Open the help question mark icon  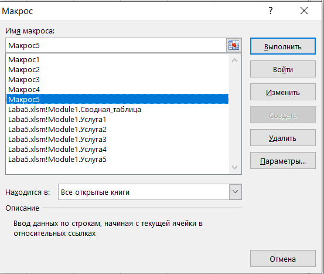pos(271,11)
